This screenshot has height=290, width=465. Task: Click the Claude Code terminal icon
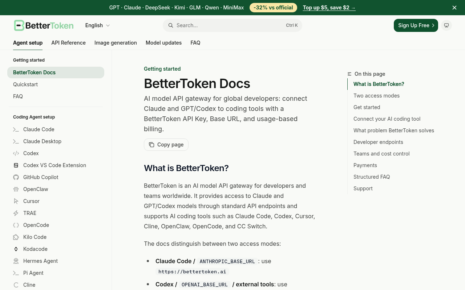[16, 129]
